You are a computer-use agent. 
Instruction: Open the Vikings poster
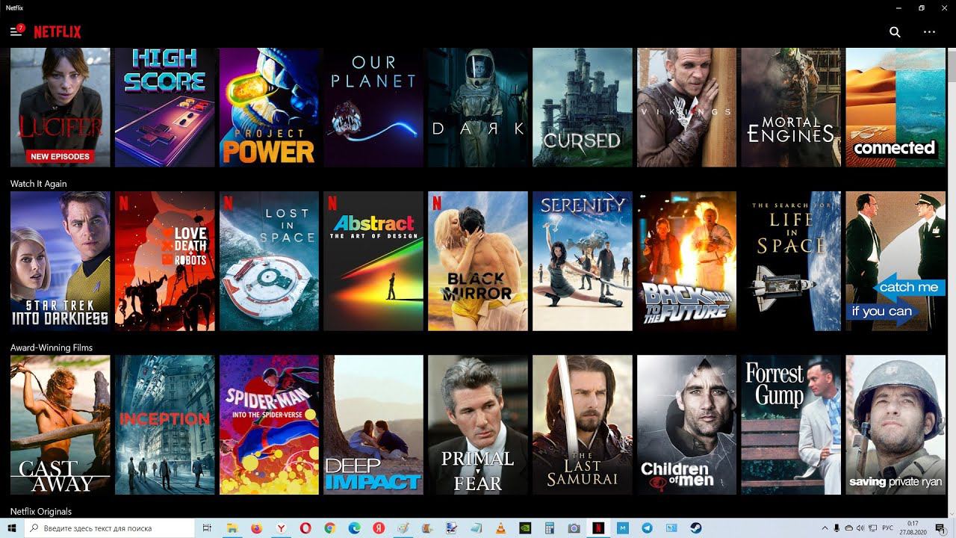[687, 108]
